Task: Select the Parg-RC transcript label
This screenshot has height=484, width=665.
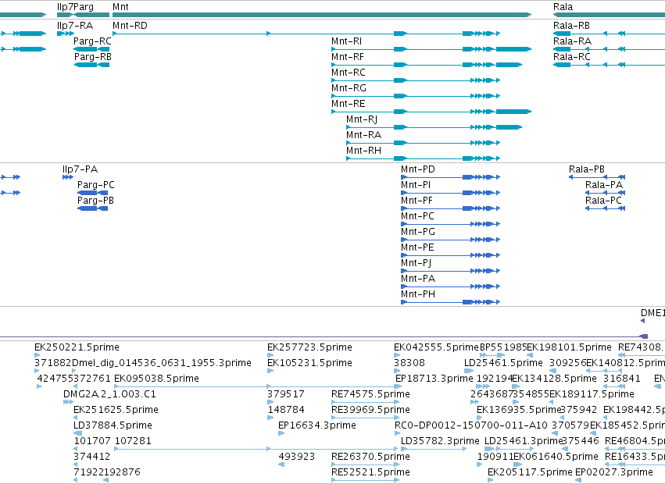Action: (x=92, y=41)
